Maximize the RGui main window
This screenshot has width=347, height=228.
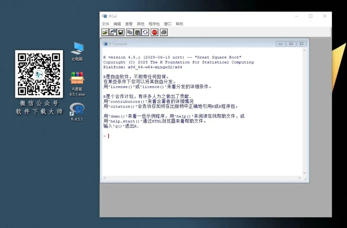click(311, 16)
